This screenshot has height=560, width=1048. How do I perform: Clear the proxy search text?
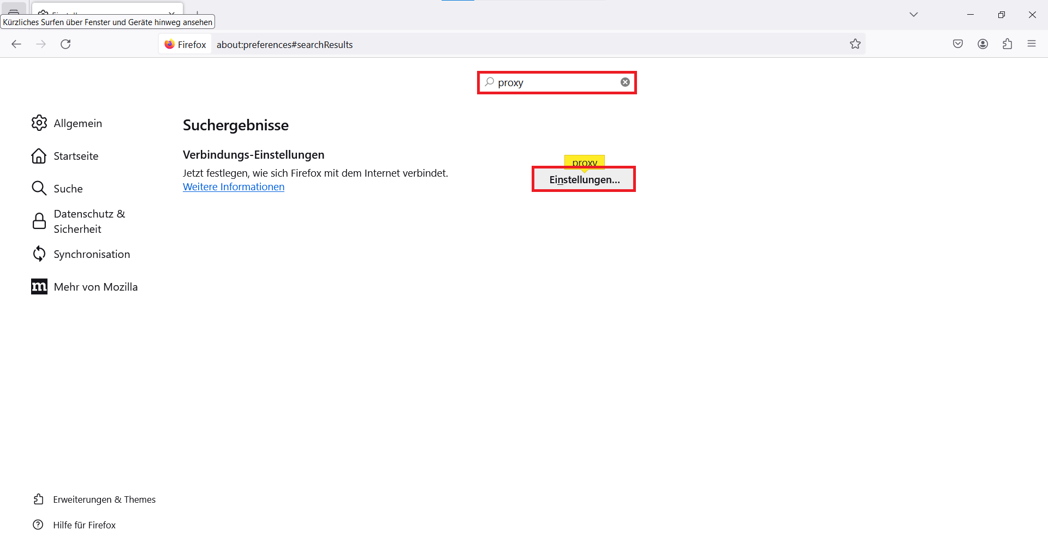pyautogui.click(x=625, y=82)
